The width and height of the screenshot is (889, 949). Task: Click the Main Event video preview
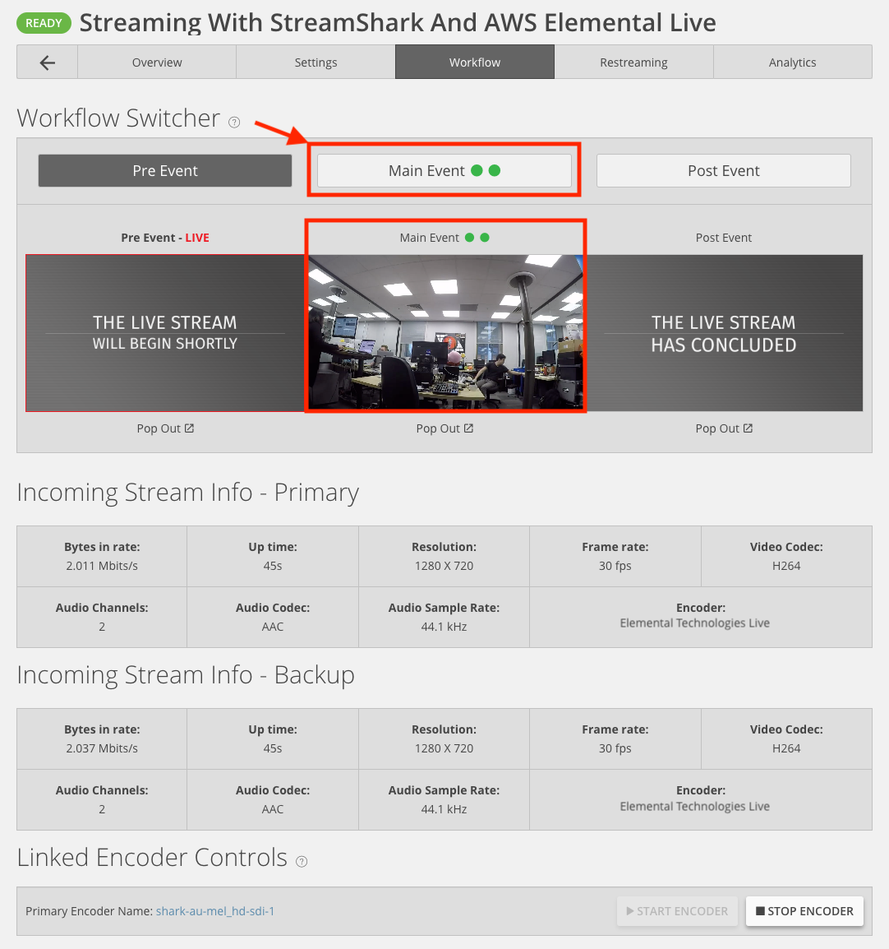(445, 331)
